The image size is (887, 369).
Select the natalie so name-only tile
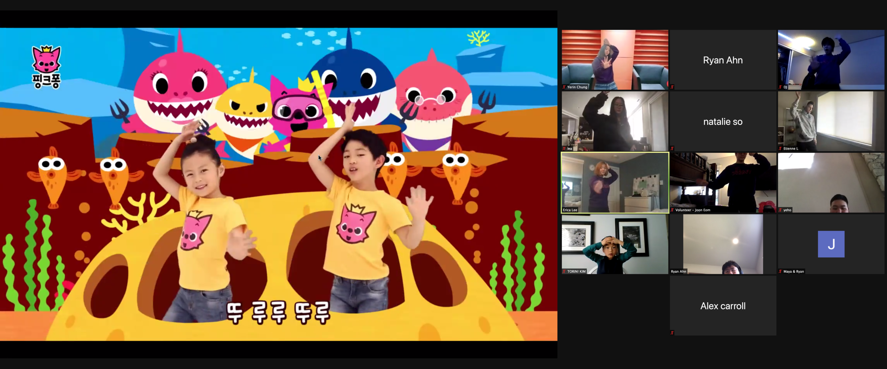coord(723,121)
